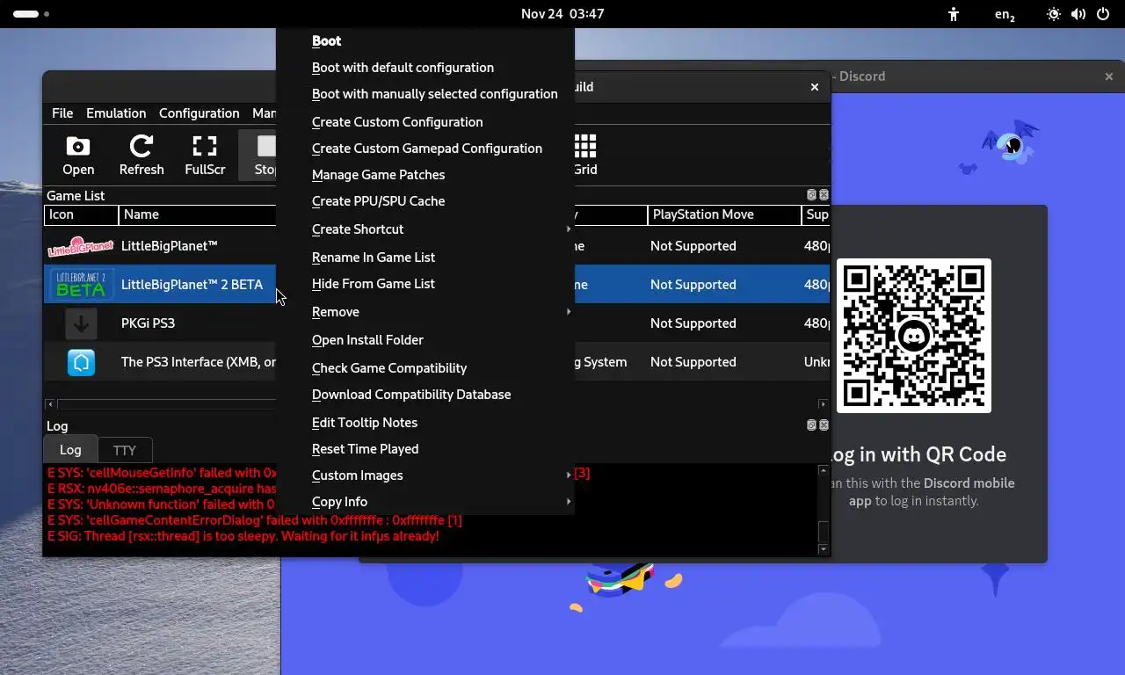
Task: Switch to the Log tab
Action: [70, 449]
